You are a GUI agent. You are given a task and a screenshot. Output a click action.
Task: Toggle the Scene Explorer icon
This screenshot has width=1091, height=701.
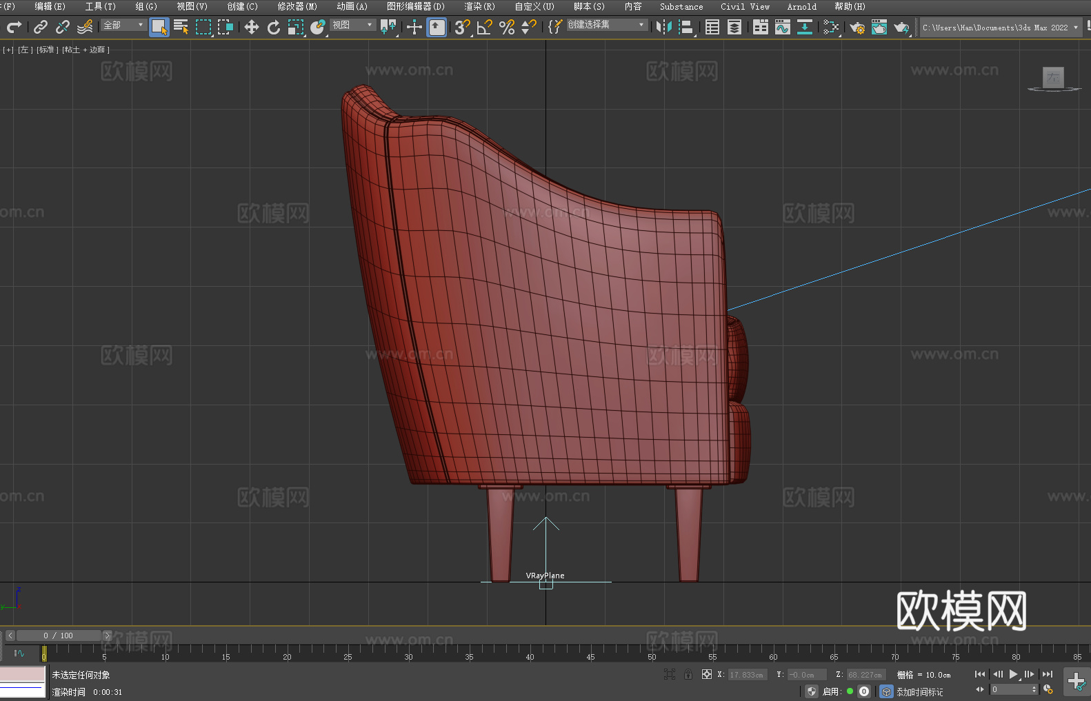tap(712, 27)
